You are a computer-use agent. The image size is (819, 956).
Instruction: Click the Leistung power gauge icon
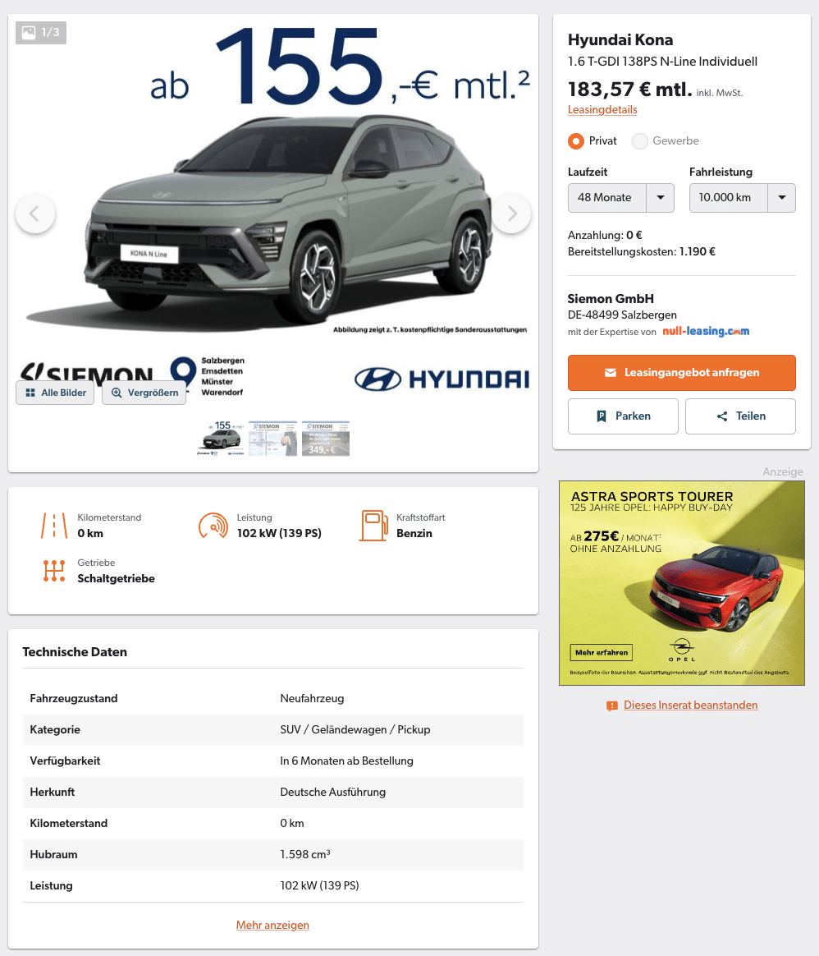point(213,526)
